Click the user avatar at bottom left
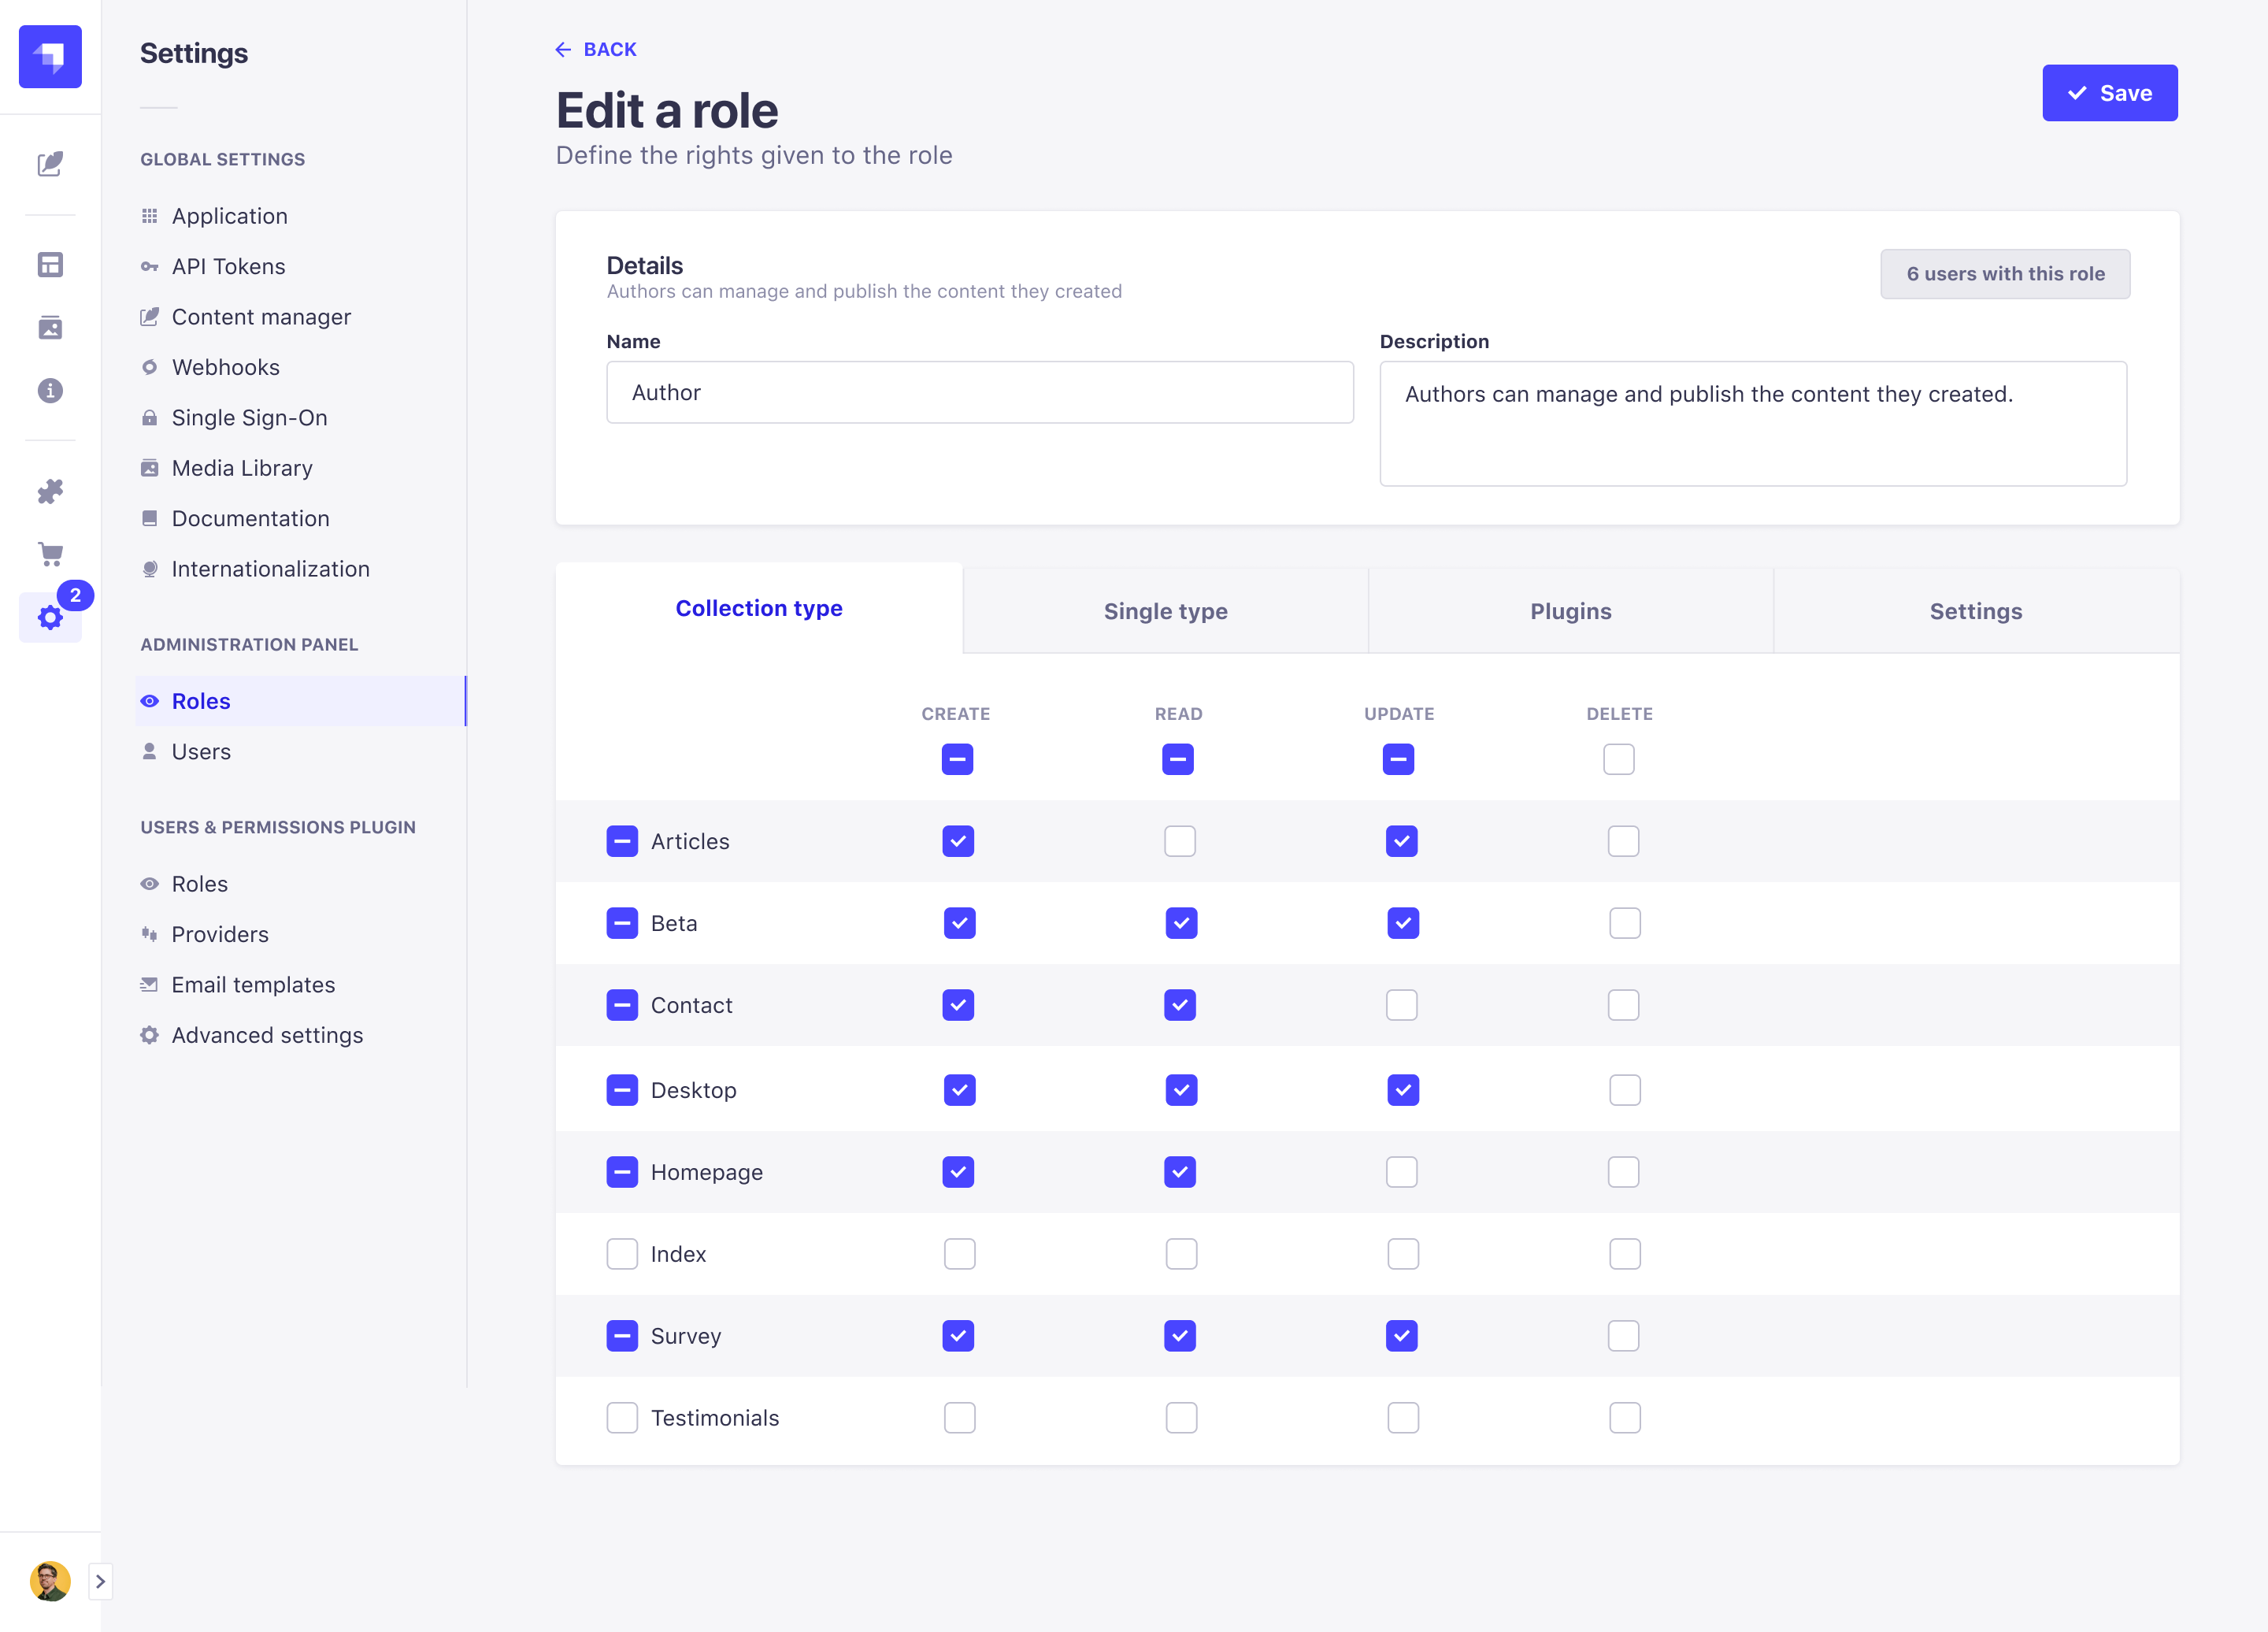 coord(50,1581)
